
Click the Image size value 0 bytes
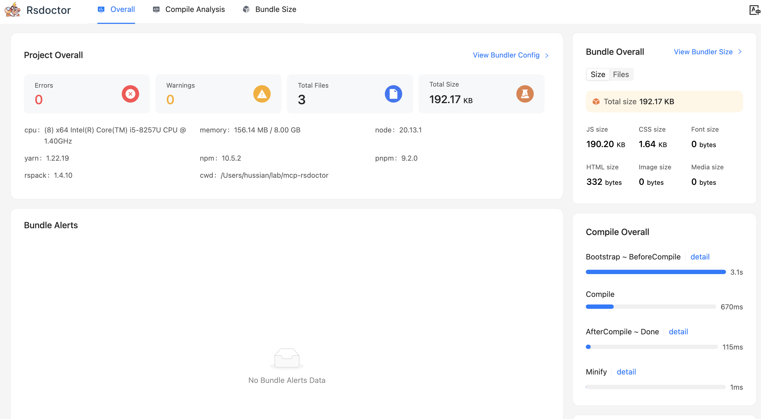651,182
